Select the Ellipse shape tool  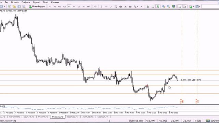121,6
